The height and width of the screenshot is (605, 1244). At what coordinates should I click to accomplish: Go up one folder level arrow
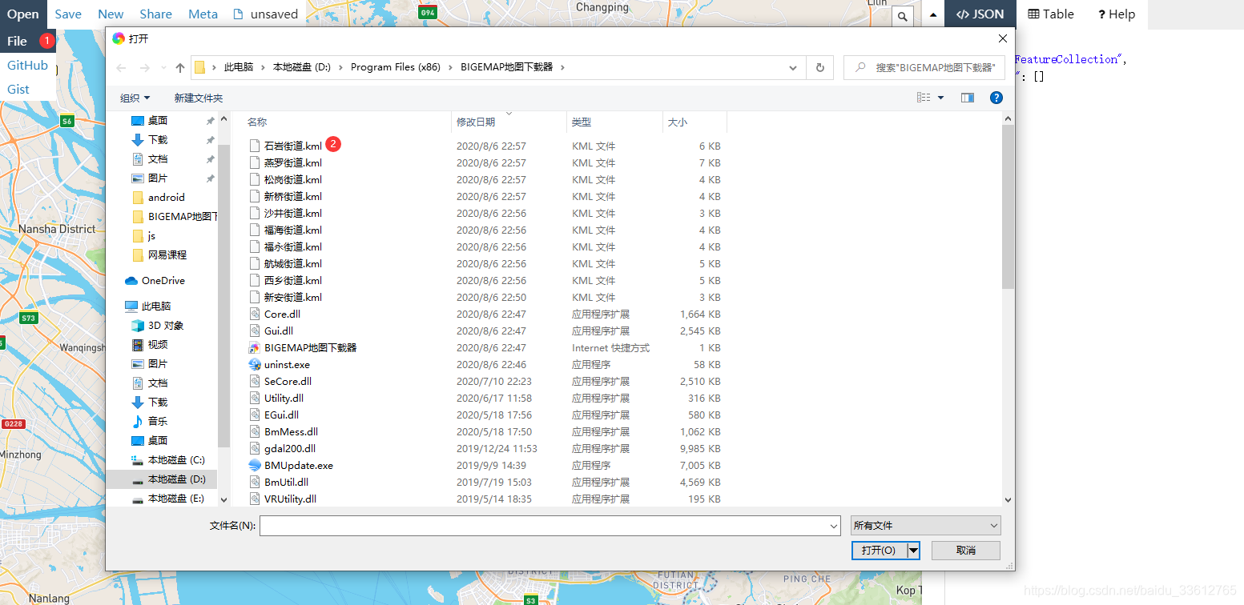coord(180,68)
